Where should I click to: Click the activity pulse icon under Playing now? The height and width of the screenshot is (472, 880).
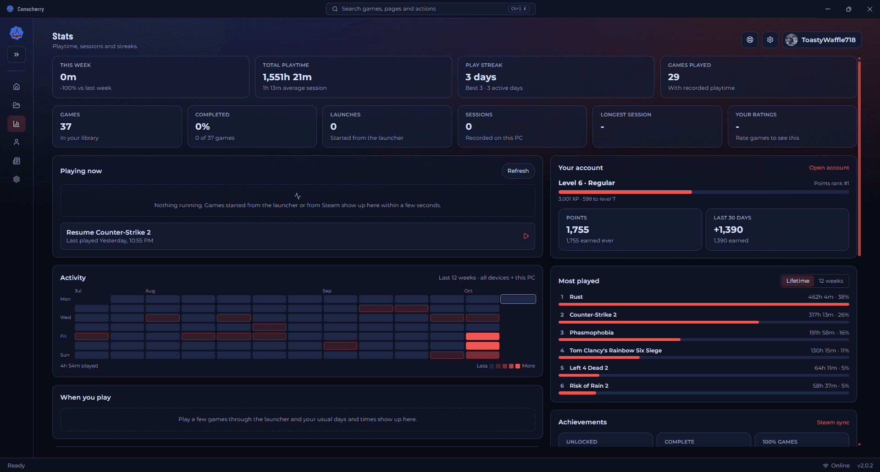pyautogui.click(x=298, y=196)
